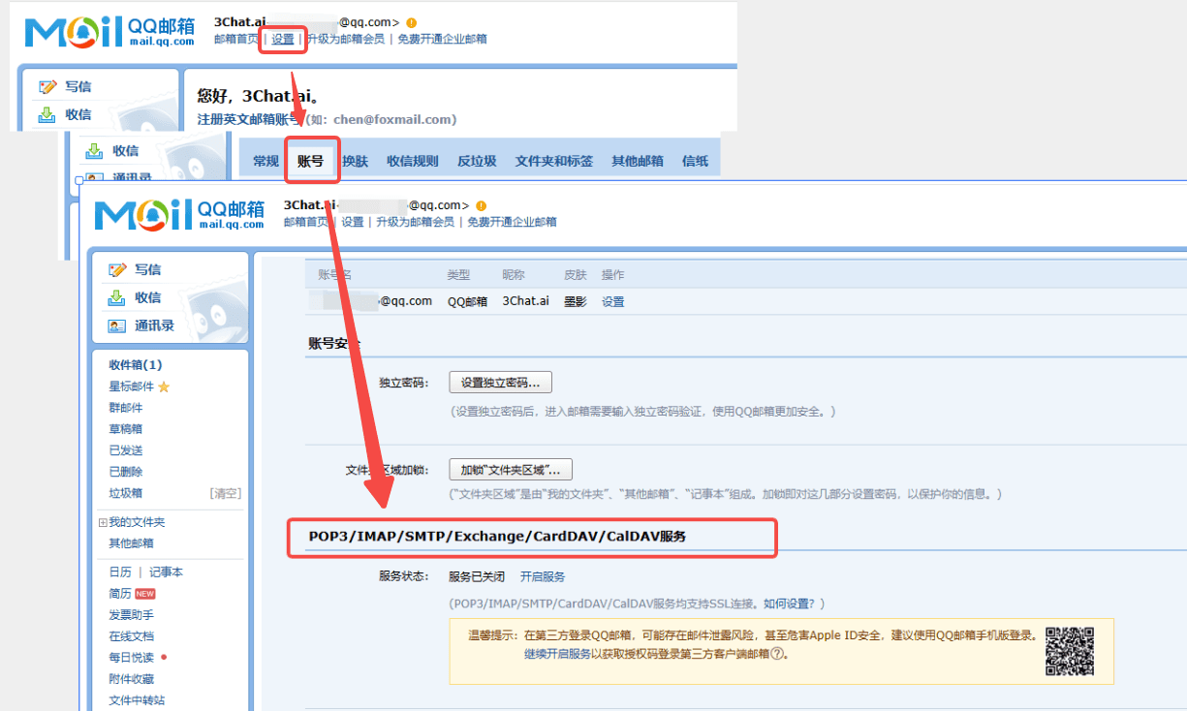1187x711 pixels.
Task: Click the 开启服务 link
Action: point(543,576)
